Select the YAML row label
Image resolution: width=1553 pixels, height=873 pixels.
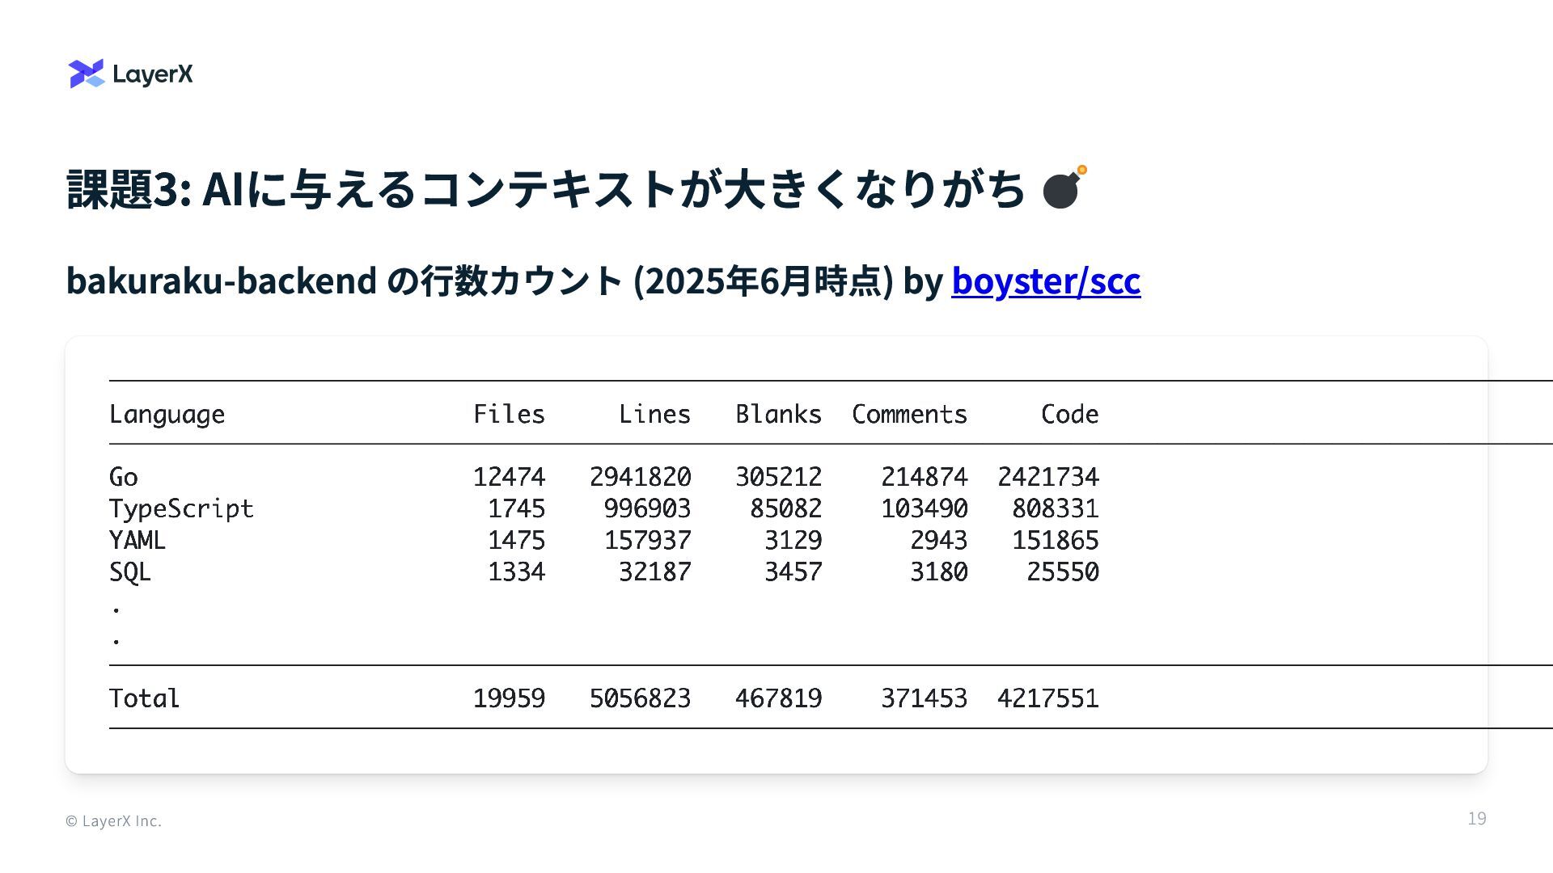click(138, 540)
